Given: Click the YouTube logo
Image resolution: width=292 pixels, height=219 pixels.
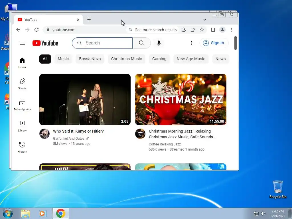Looking at the screenshot, I should point(45,43).
